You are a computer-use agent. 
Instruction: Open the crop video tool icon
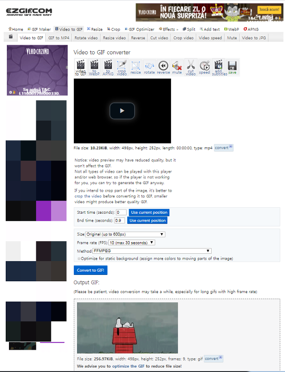click(122, 67)
